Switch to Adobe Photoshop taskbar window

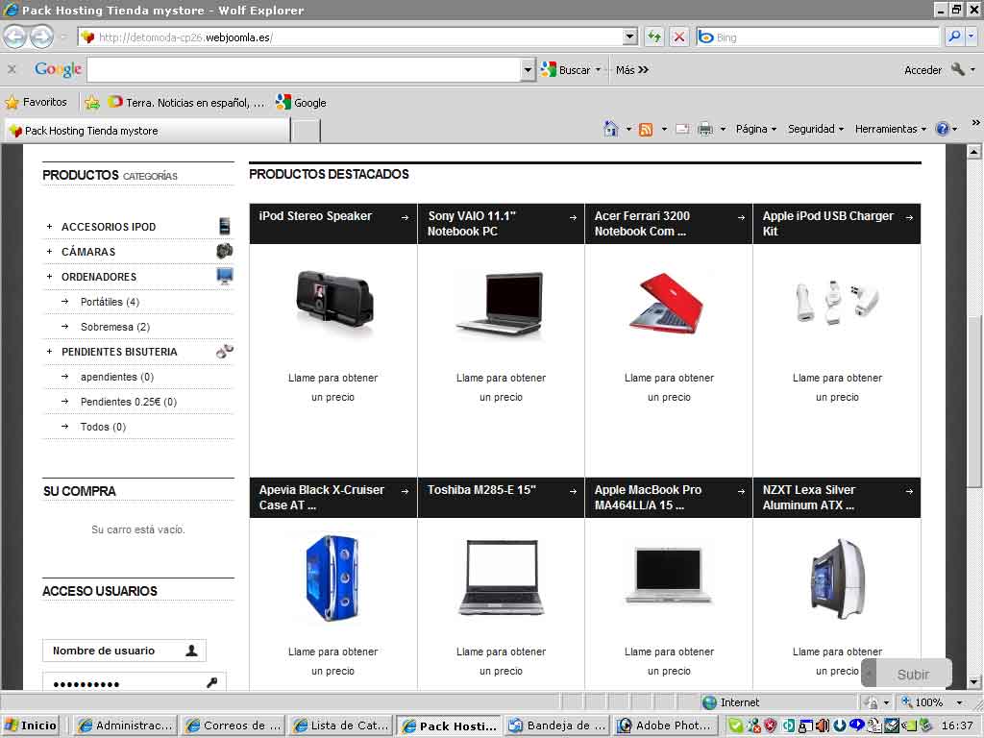pyautogui.click(x=665, y=726)
